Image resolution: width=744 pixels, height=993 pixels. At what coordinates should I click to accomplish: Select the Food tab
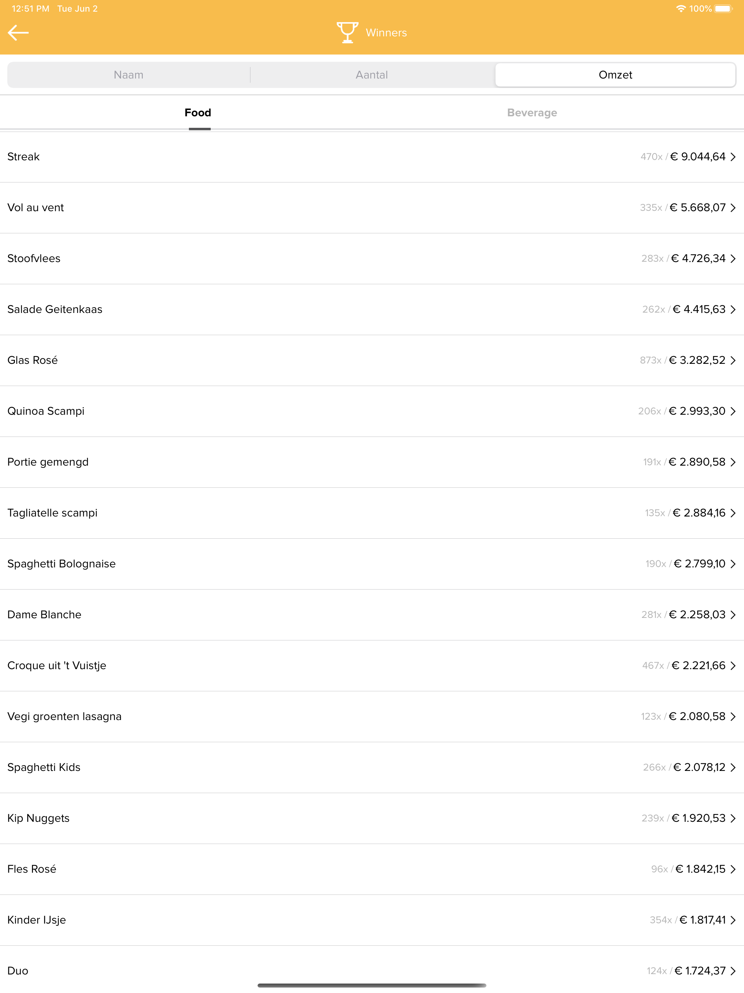198,113
